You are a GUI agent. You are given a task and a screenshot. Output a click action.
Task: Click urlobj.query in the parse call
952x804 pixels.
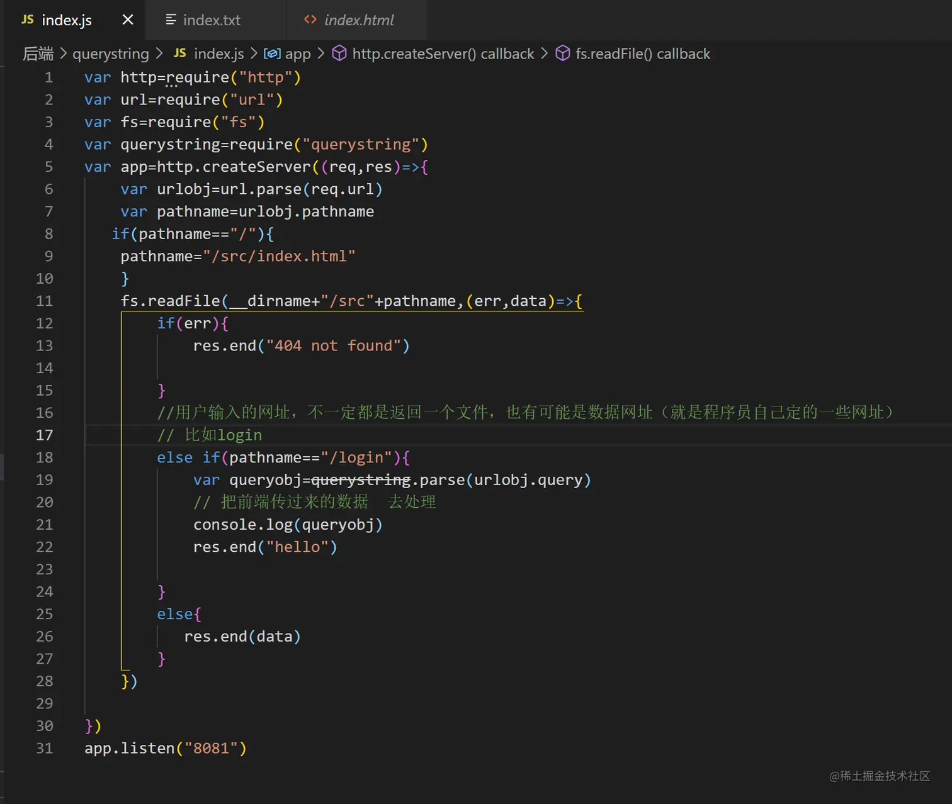pyautogui.click(x=529, y=480)
